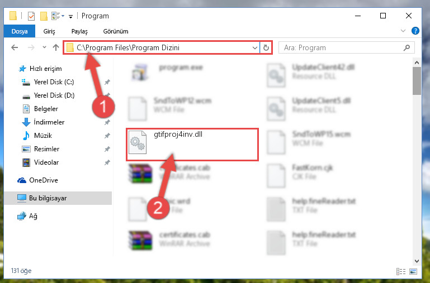
Task: Go up one folder level arrow
Action: [x=56, y=47]
